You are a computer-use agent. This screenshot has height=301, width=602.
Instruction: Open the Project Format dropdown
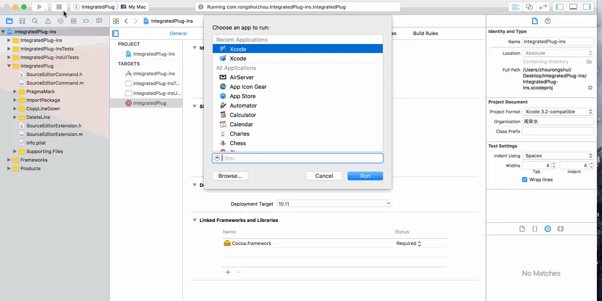coord(558,112)
